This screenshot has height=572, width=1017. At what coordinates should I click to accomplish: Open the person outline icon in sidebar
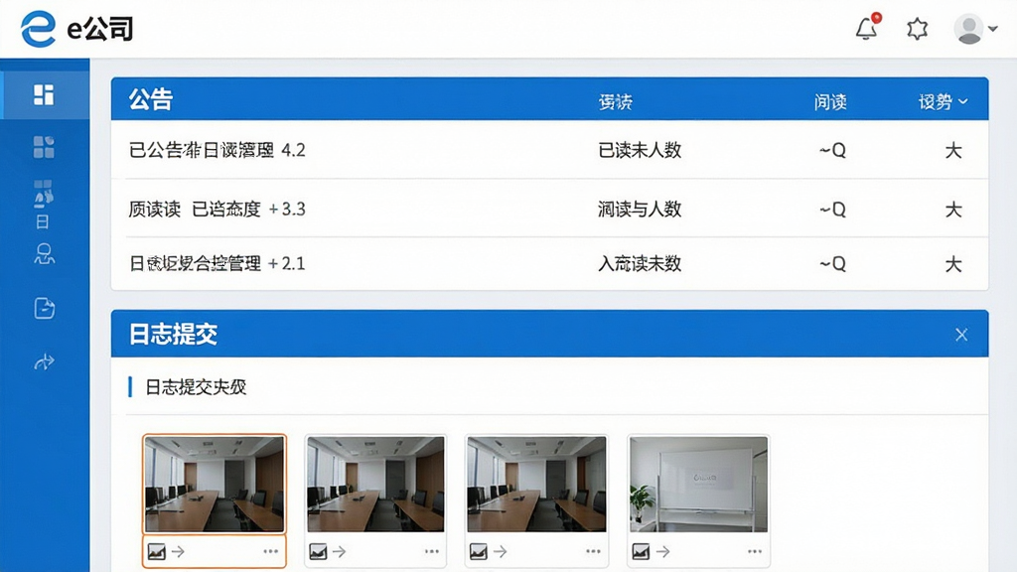44,253
